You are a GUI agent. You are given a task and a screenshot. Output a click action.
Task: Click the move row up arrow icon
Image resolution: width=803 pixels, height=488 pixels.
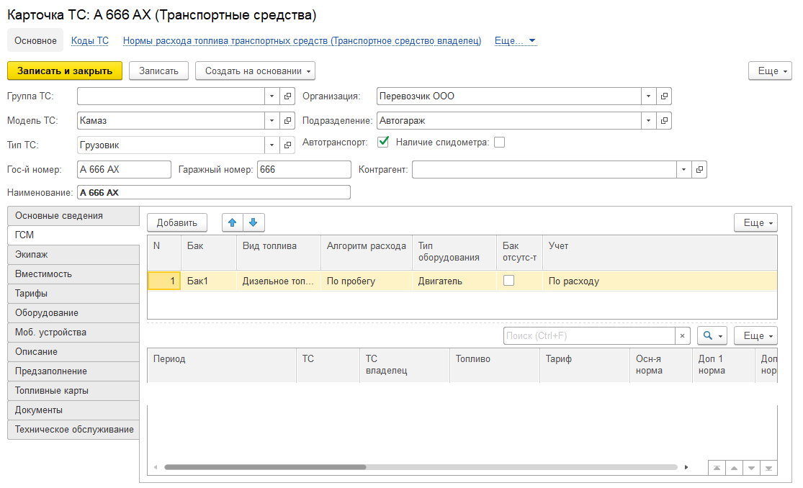[x=232, y=223]
